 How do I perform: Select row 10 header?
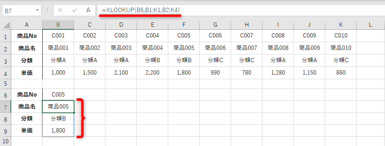[x=6, y=141]
